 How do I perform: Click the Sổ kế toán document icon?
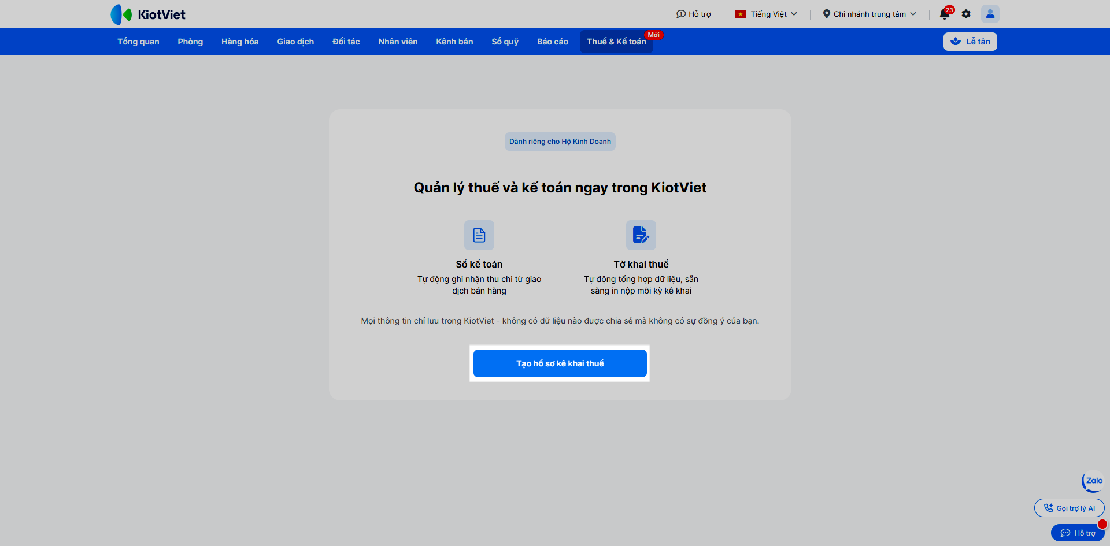[x=479, y=235]
